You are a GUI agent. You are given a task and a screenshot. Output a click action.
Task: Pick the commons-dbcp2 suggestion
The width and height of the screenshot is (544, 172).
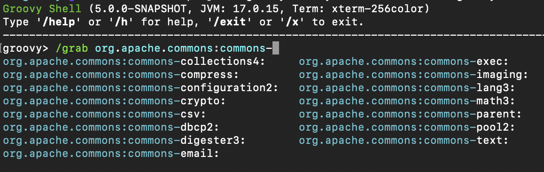(111, 127)
